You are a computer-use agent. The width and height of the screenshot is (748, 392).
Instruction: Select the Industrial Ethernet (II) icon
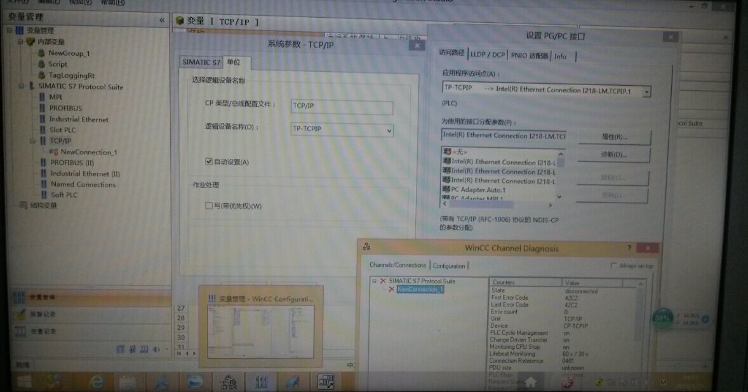43,173
